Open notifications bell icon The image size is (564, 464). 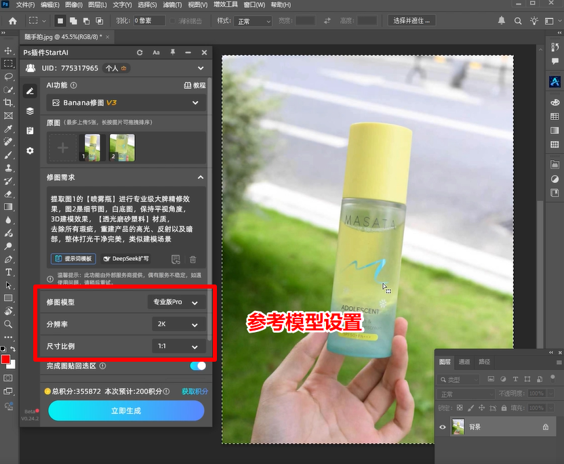[x=502, y=21]
